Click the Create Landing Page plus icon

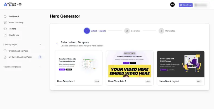[x=5, y=51]
